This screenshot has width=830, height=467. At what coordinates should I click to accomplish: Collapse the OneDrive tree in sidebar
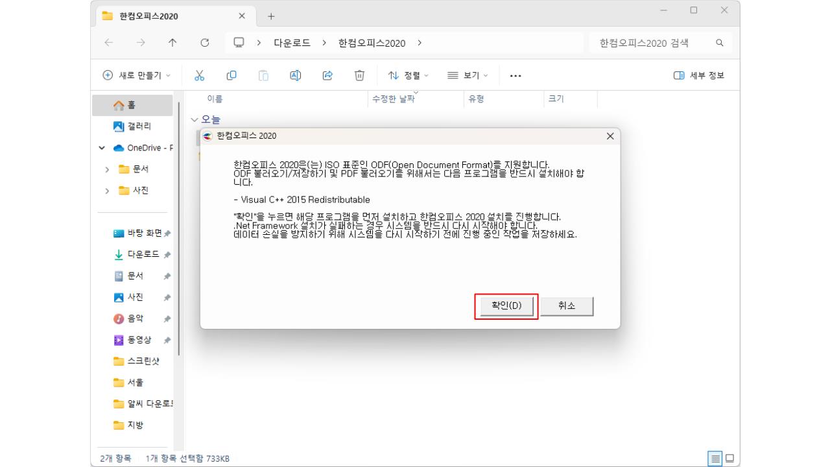[x=101, y=147]
